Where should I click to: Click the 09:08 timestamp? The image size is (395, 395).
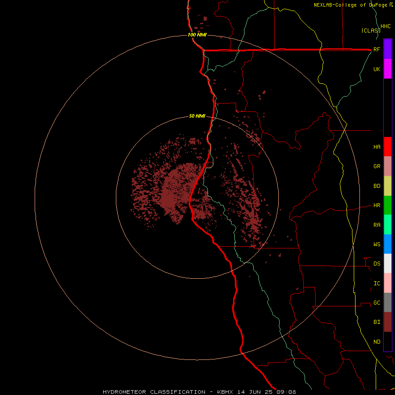286,392
